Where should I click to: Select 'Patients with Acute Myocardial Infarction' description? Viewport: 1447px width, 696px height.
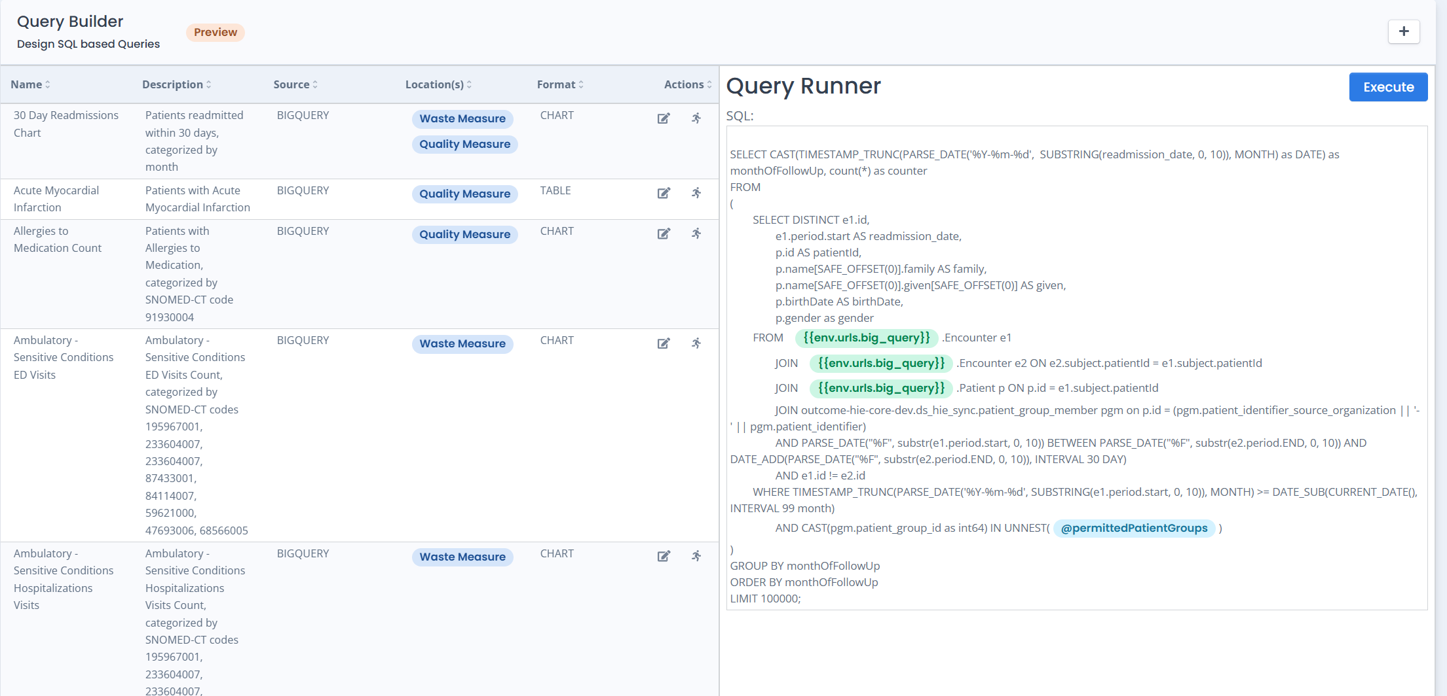[x=198, y=199]
